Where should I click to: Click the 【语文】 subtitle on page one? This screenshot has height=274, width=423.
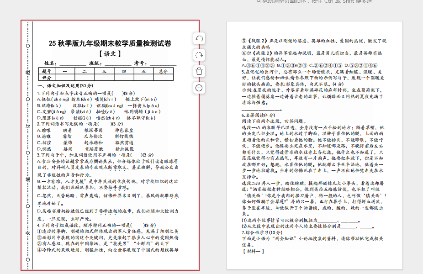[x=110, y=54]
